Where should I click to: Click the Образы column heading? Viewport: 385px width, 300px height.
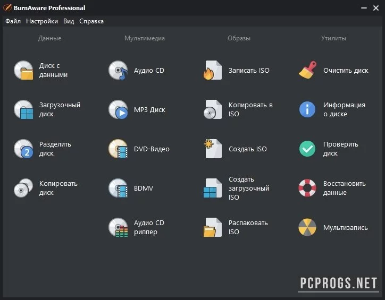(x=239, y=38)
